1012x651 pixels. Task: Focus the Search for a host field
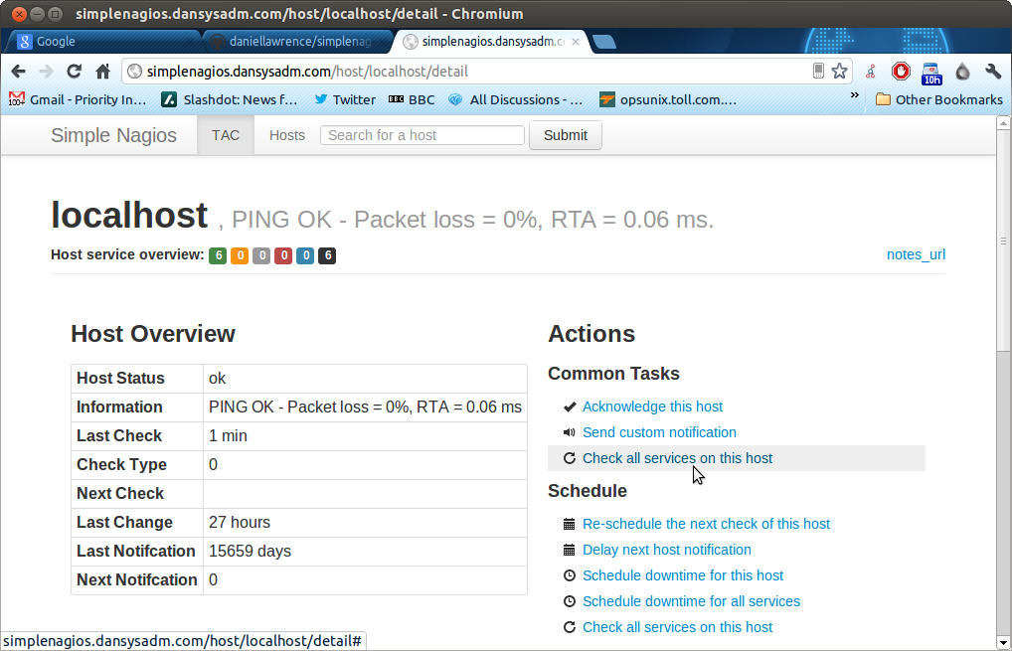[x=422, y=135]
